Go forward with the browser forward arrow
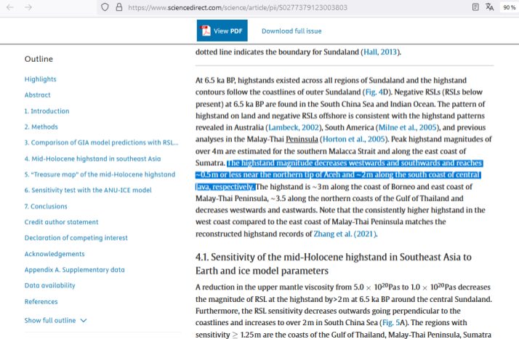This screenshot has height=339, width=519. click(x=28, y=7)
